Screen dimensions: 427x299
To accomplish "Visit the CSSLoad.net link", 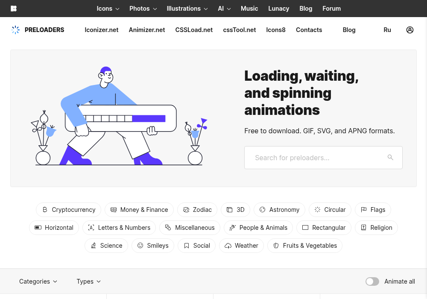I will pyautogui.click(x=194, y=30).
